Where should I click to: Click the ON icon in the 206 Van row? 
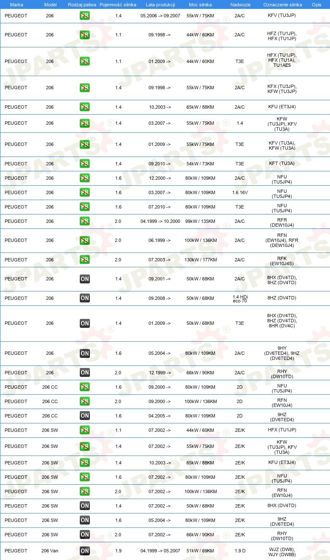85,551
